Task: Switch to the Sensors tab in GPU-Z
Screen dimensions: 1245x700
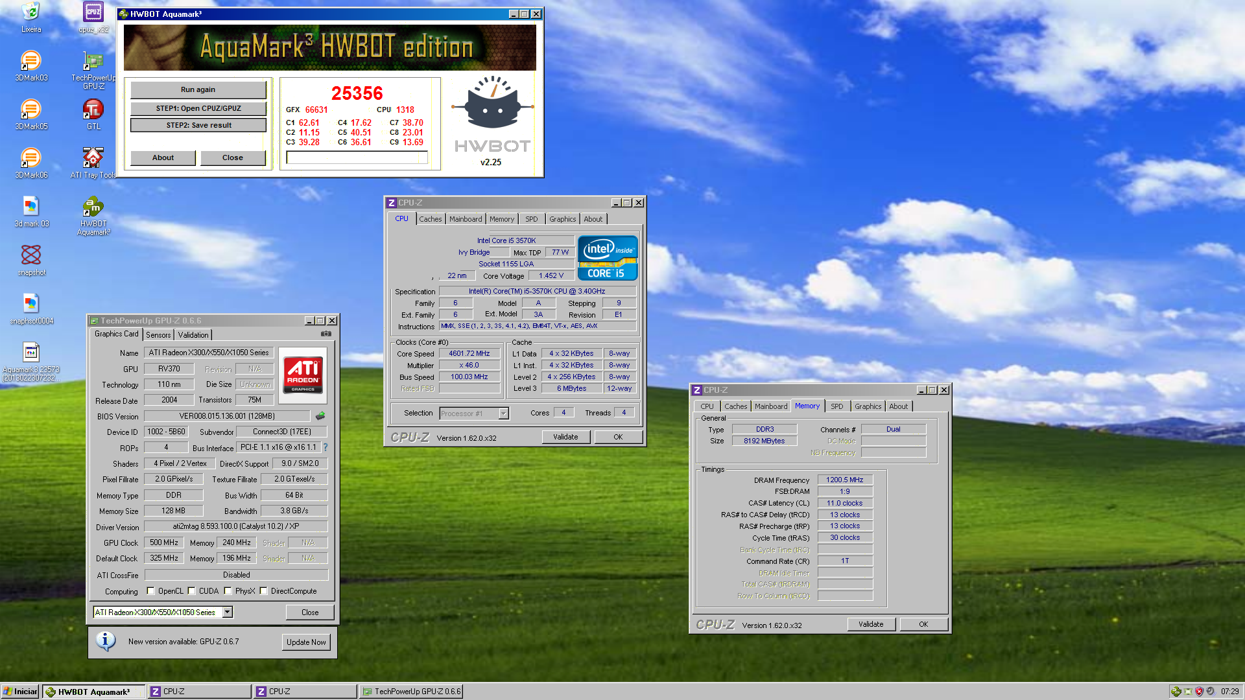Action: pyautogui.click(x=158, y=334)
